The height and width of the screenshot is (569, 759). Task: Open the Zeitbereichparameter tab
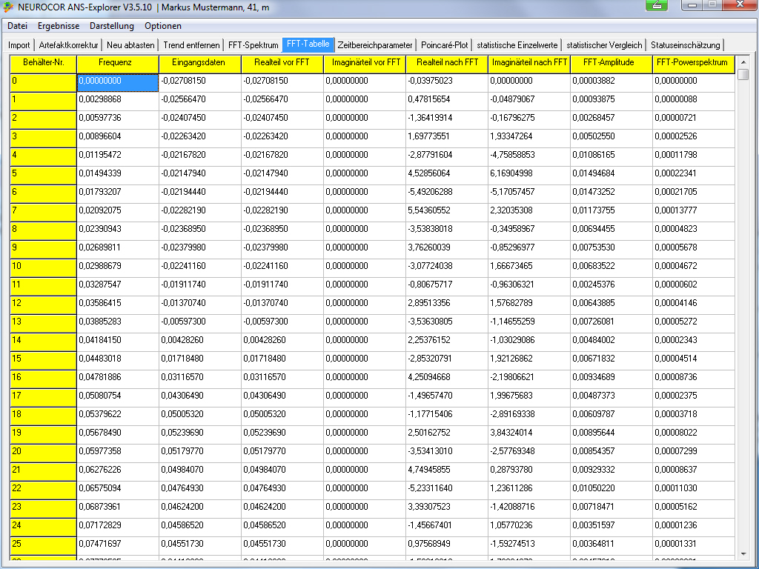pos(375,45)
